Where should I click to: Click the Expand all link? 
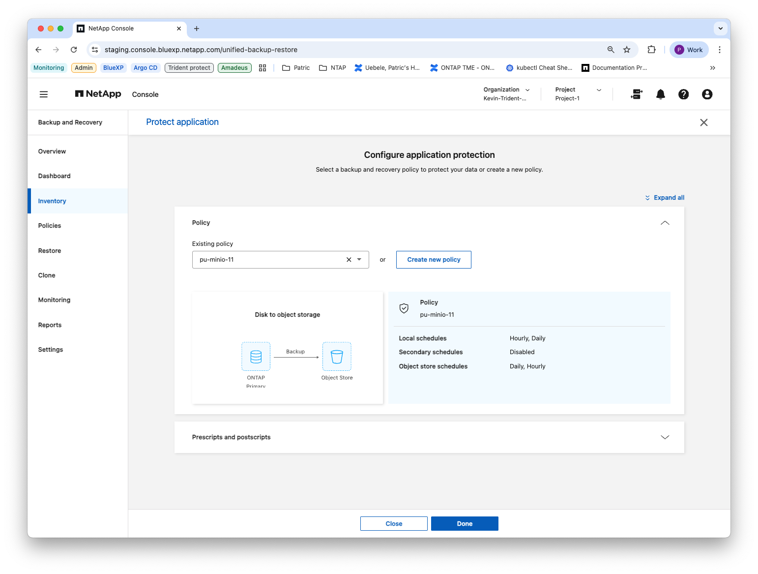[665, 198]
